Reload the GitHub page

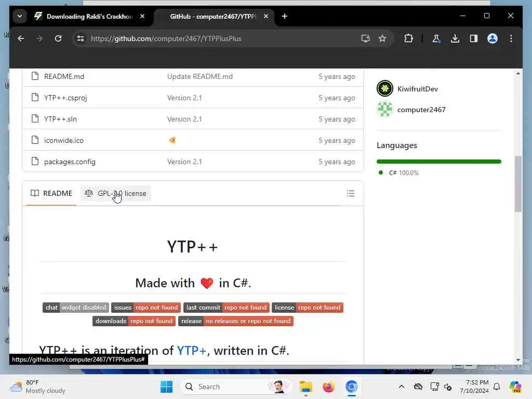point(58,38)
